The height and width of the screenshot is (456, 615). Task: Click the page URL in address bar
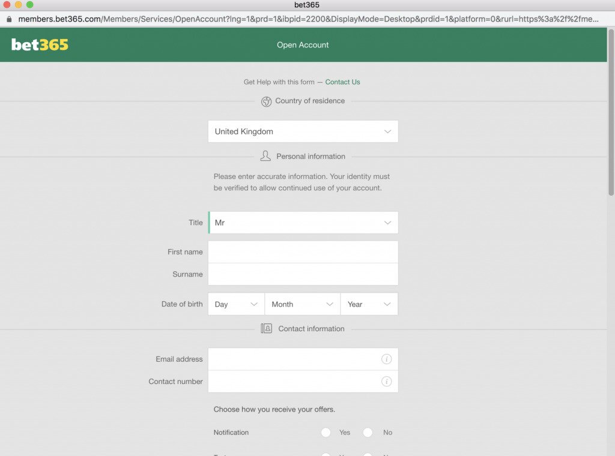(308, 19)
